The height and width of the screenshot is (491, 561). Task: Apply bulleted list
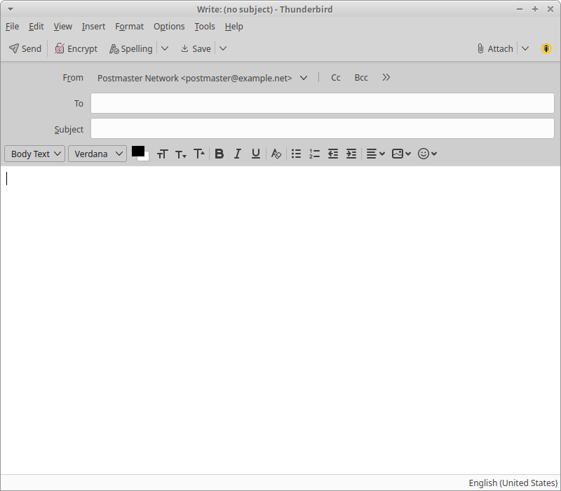296,154
